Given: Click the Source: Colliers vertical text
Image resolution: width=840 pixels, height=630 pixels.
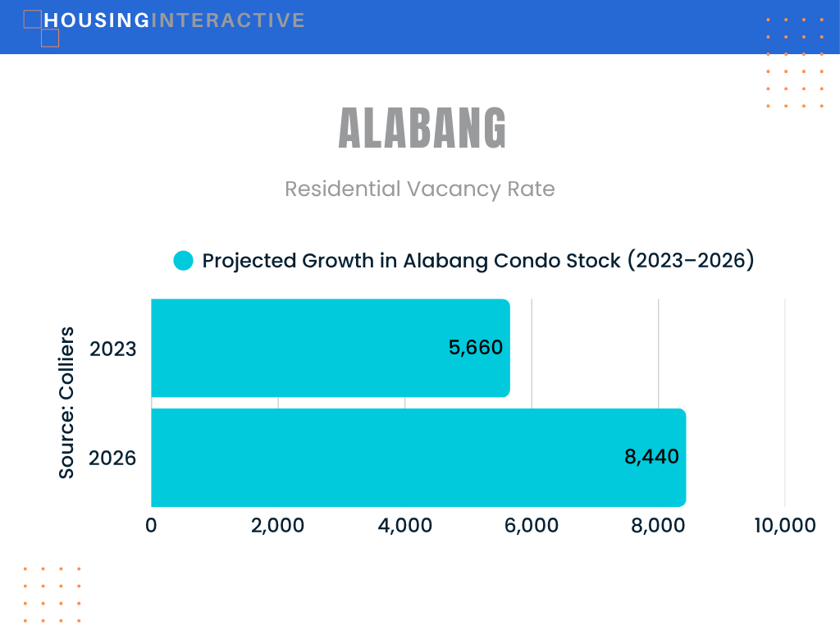Looking at the screenshot, I should 66,402.
